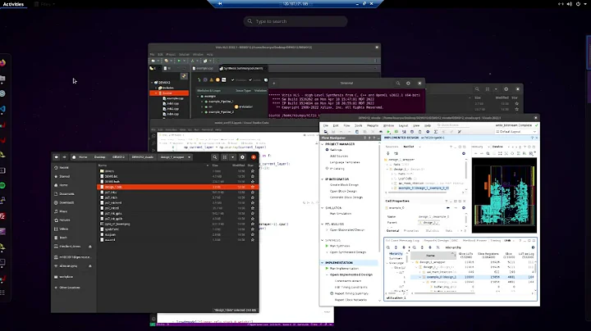Click Add Sources in Flow Navigator
The height and width of the screenshot is (331, 591).
[x=339, y=156]
